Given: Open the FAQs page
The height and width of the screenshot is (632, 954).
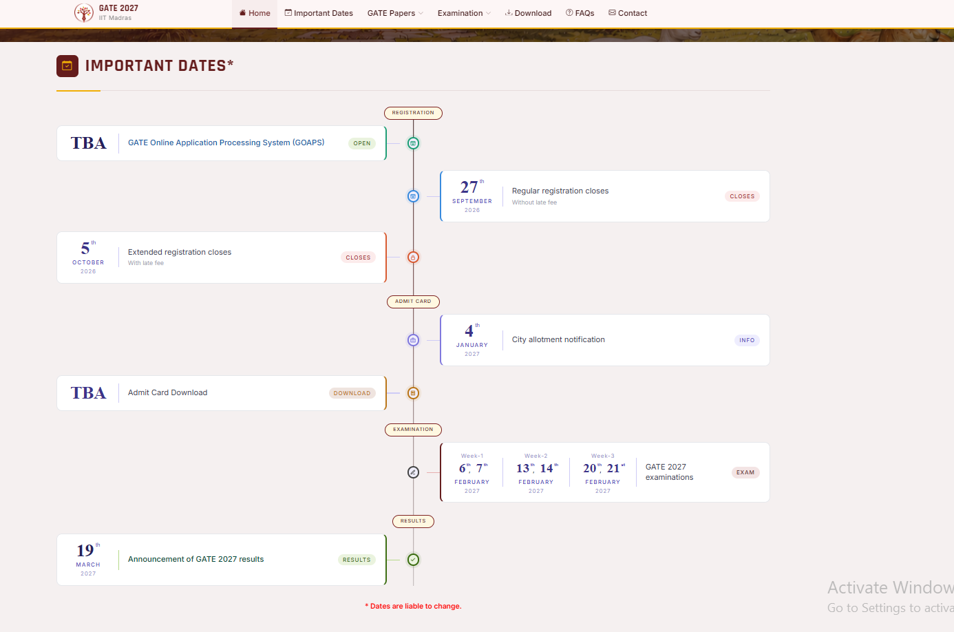Looking at the screenshot, I should point(580,13).
